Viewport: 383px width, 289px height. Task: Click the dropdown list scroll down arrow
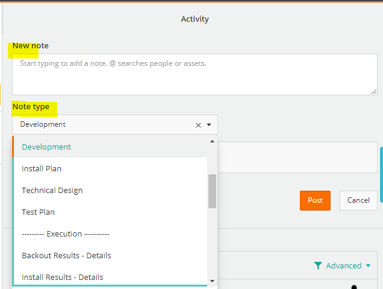click(x=212, y=281)
